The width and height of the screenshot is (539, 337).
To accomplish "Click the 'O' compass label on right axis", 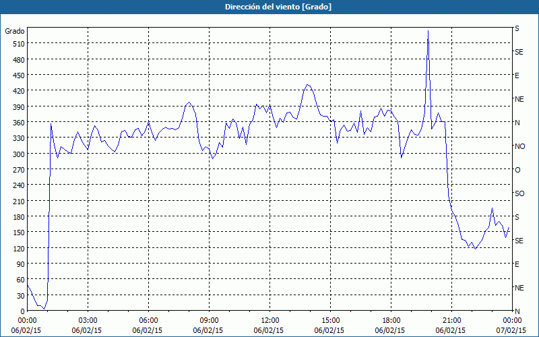I will (517, 170).
